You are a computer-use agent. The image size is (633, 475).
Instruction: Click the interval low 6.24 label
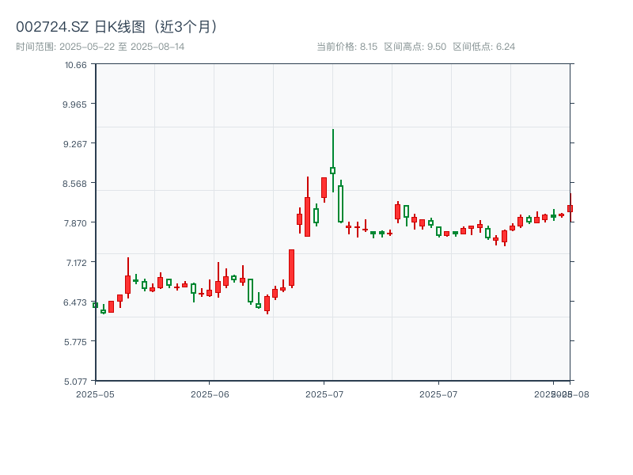[483, 47]
